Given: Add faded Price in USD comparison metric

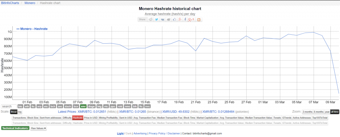Looking at the screenshot, I should (x=91, y=123).
